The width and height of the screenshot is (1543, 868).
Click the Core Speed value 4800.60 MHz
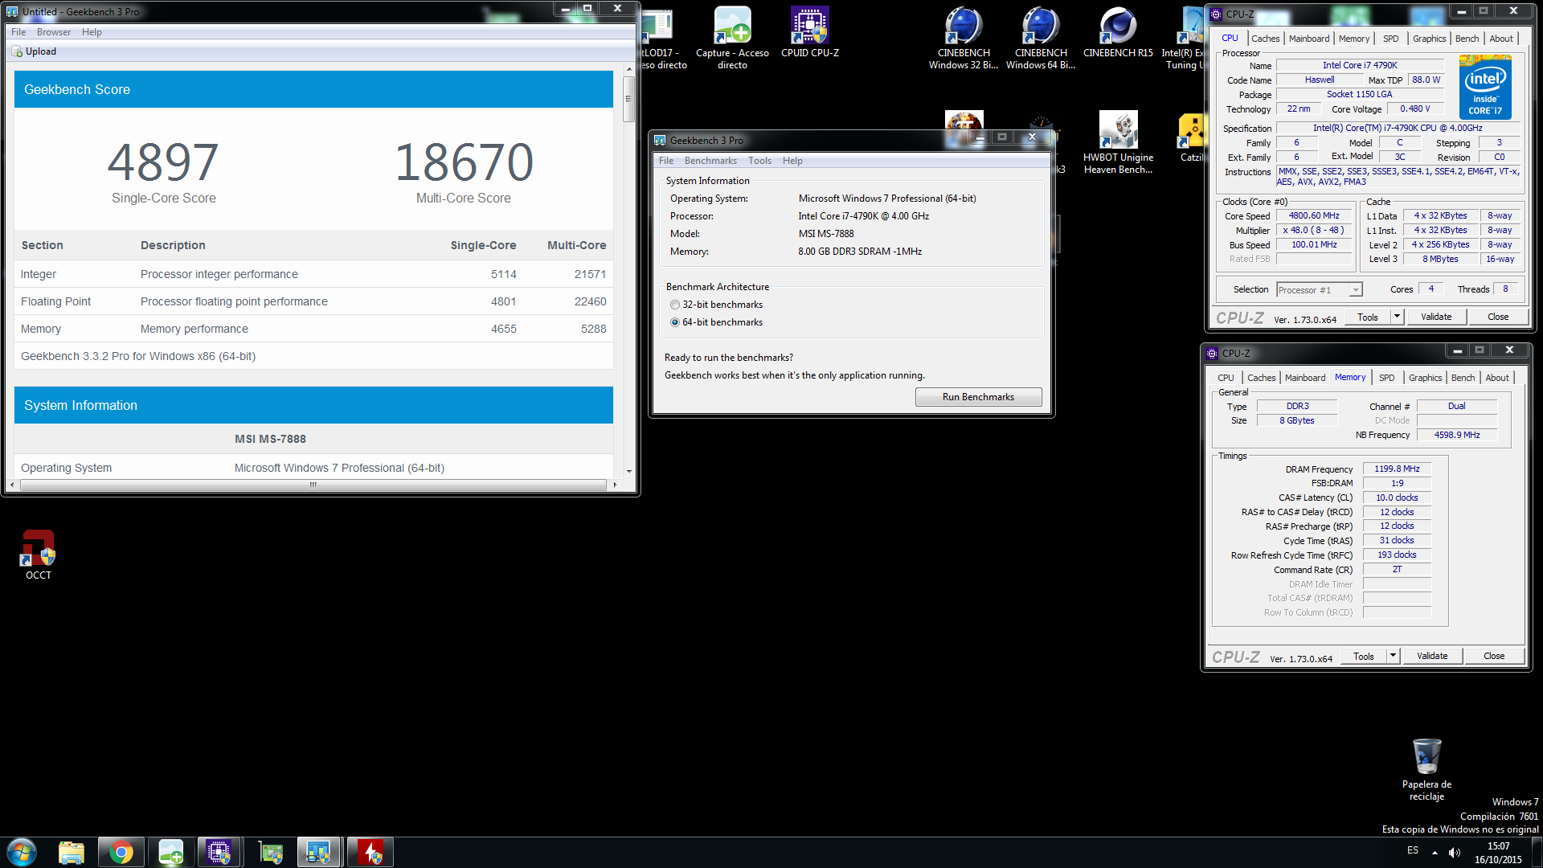pos(1314,215)
